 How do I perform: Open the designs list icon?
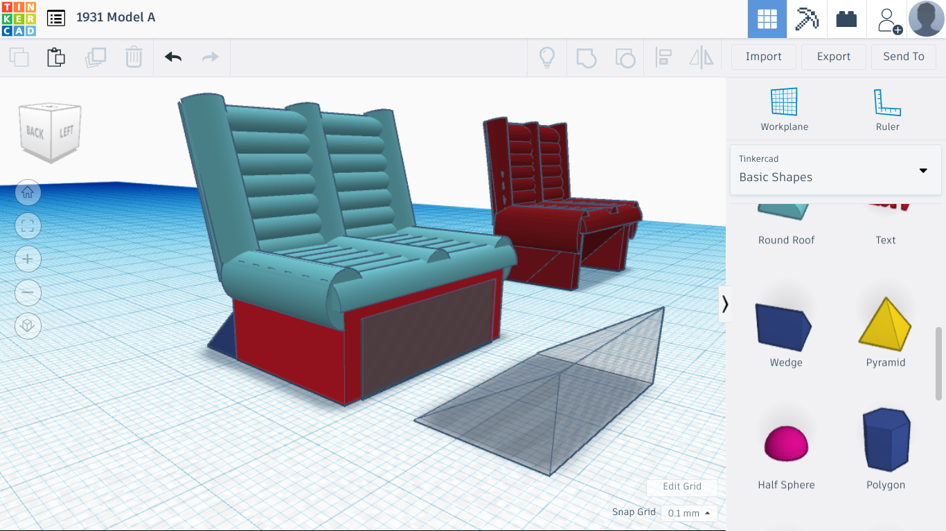click(x=56, y=18)
